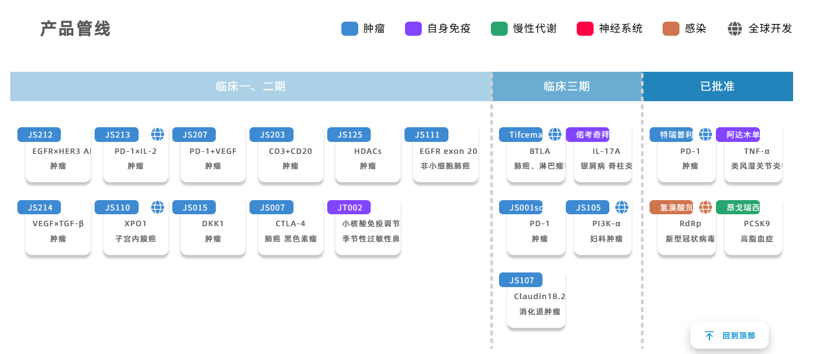Click the 回到顶部 button label
Viewport: 817px width, 354px height.
pyautogui.click(x=739, y=336)
